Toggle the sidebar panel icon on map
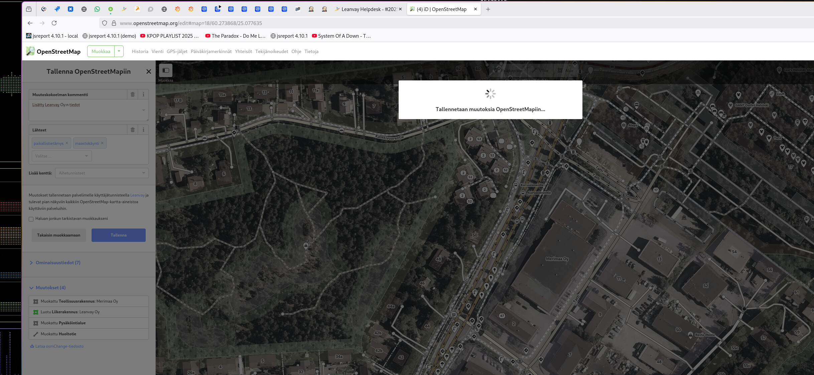 tap(166, 70)
